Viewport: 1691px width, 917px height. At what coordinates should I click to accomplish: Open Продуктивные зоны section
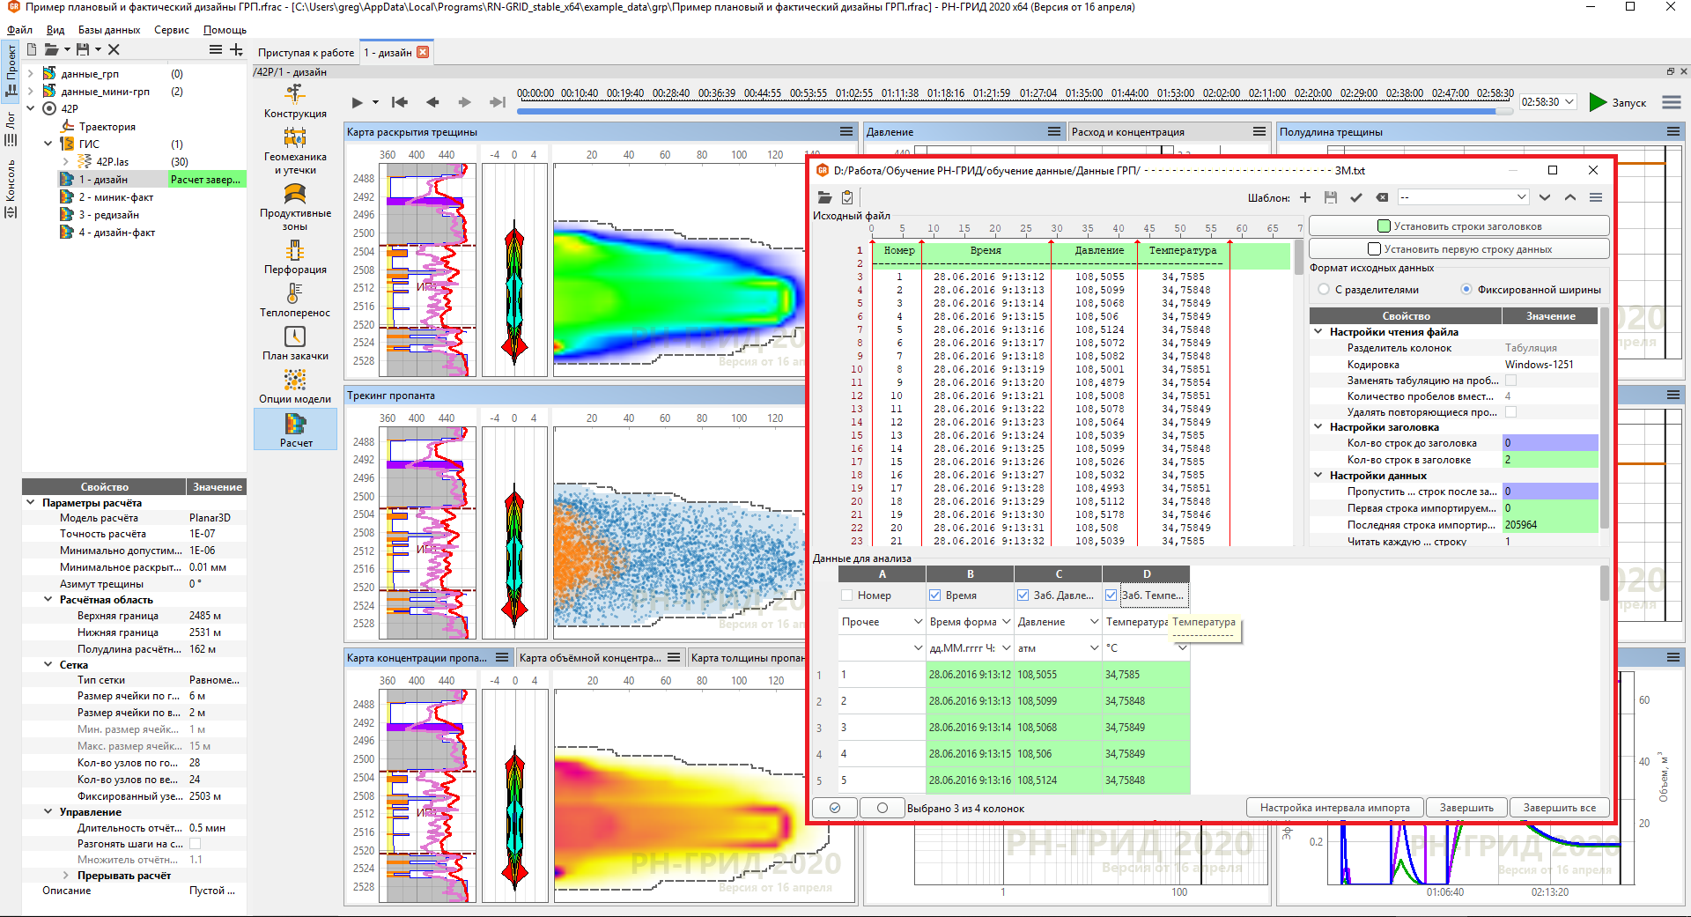tap(295, 207)
